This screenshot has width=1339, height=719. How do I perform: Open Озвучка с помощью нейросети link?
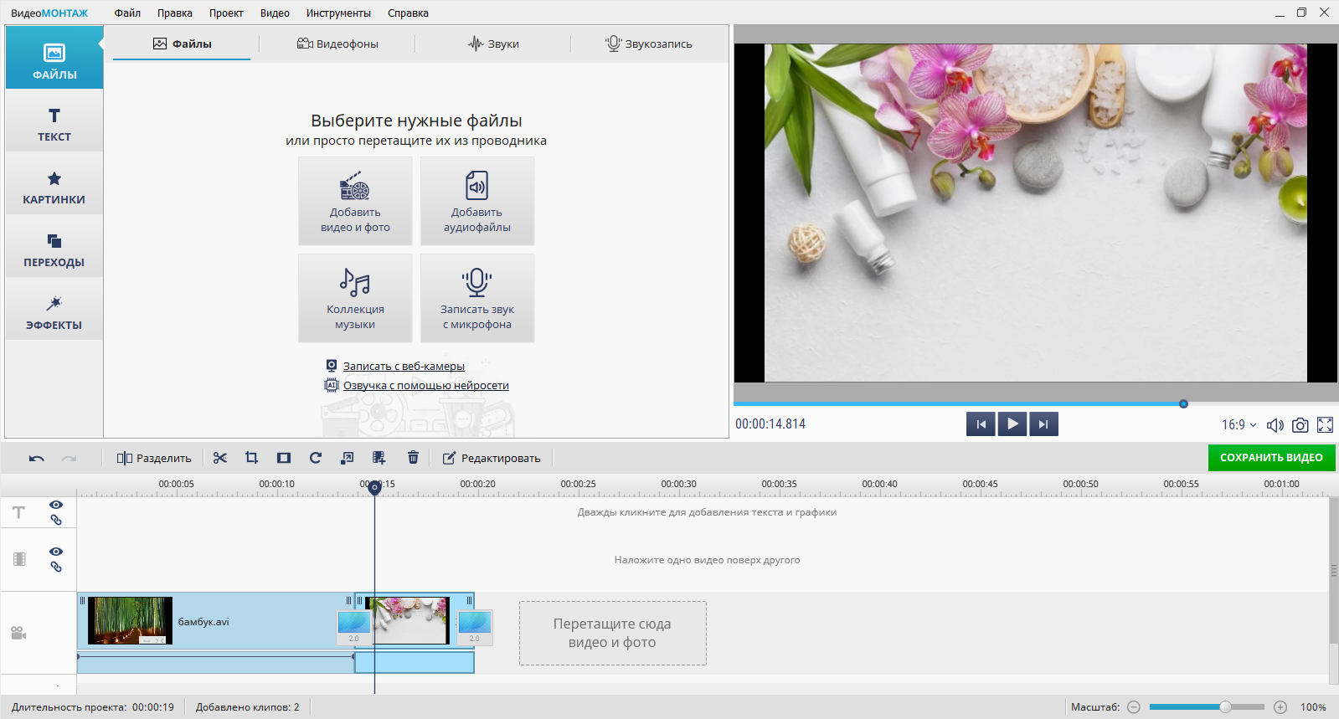(x=426, y=385)
